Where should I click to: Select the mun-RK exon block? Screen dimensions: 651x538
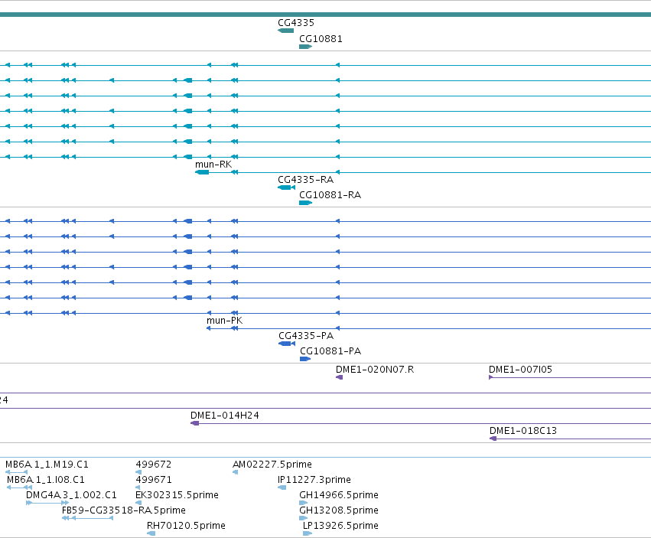[x=202, y=172]
